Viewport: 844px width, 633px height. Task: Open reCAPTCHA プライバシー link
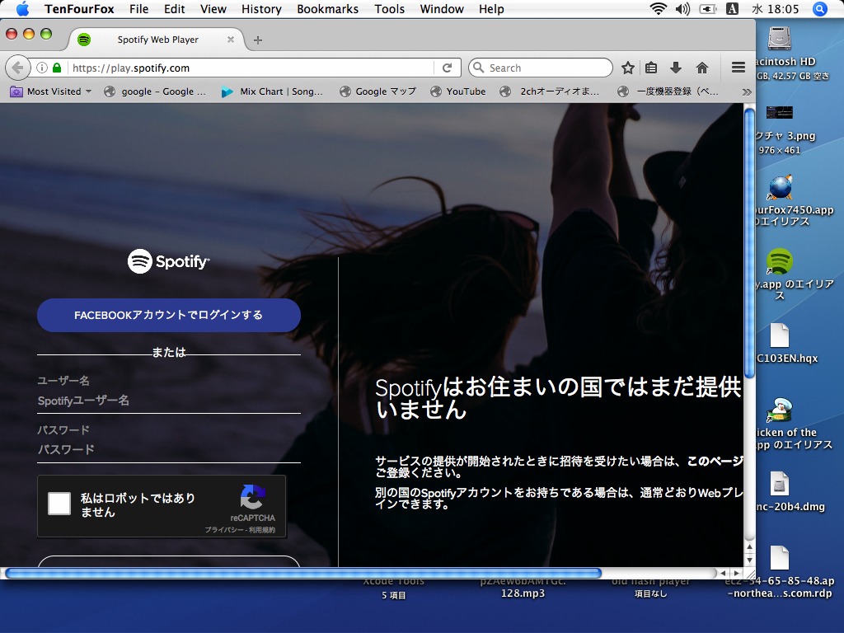click(x=223, y=530)
